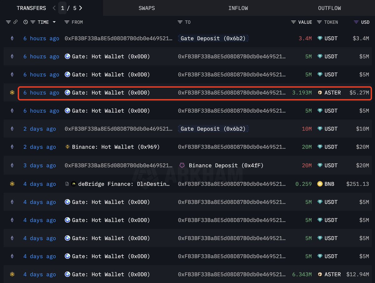Switch to the TRANSFERS tab
The width and height of the screenshot is (375, 283).
(31, 8)
